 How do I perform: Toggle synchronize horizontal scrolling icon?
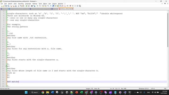tap(45, 6)
